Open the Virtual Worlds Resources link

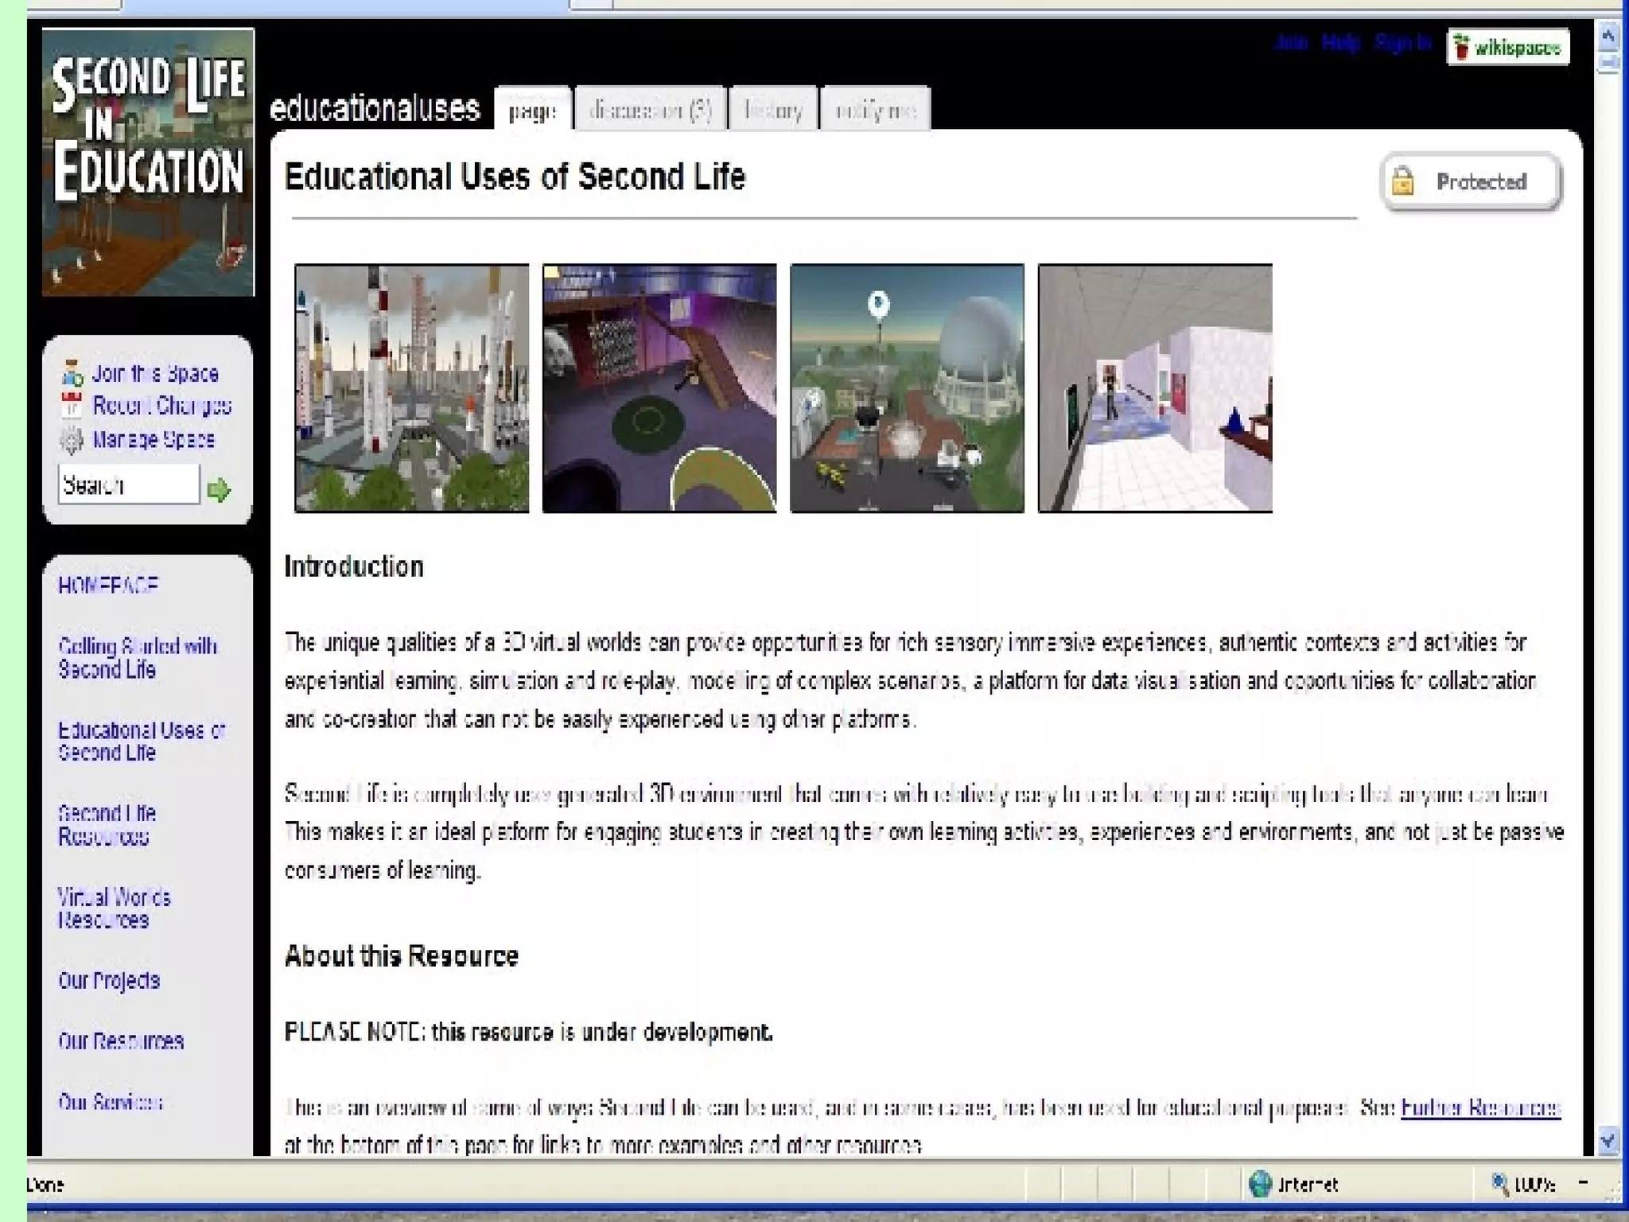(114, 909)
